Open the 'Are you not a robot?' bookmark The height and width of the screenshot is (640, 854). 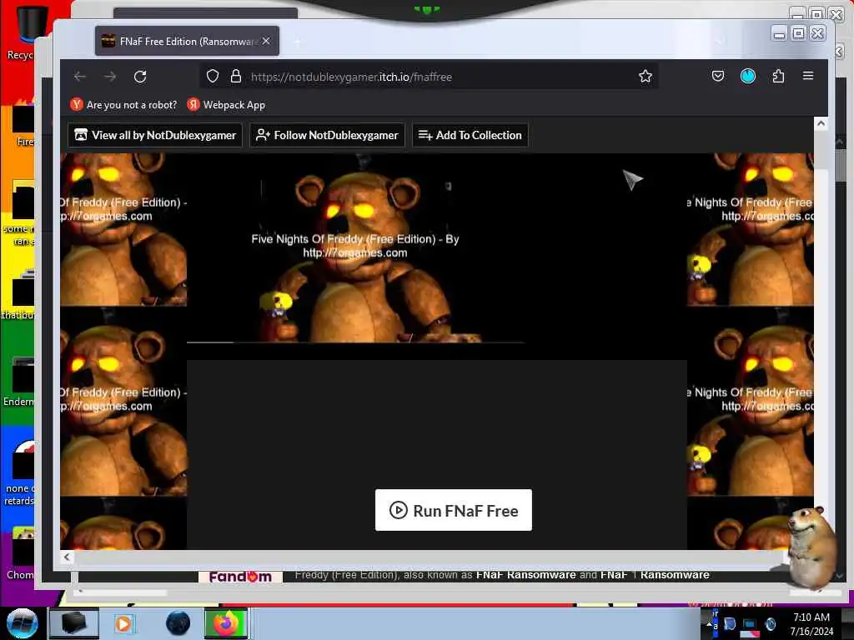[x=123, y=104]
